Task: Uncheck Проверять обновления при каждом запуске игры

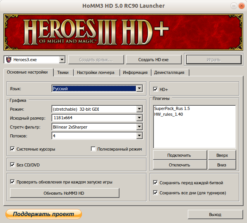Action: click(12, 182)
